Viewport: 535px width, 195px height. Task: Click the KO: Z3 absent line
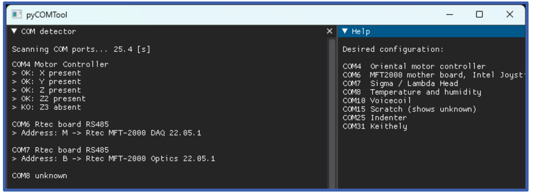tap(47, 107)
